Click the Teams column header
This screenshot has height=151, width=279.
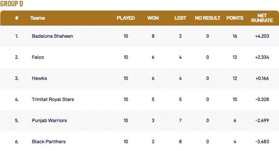click(x=38, y=18)
